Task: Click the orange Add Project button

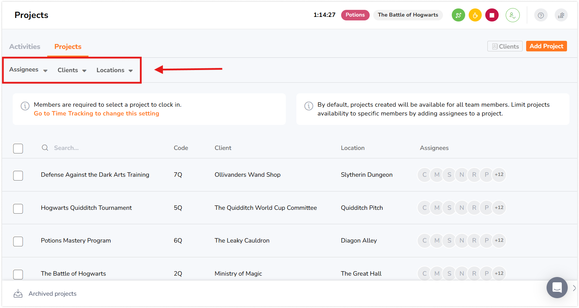Action: 546,46
